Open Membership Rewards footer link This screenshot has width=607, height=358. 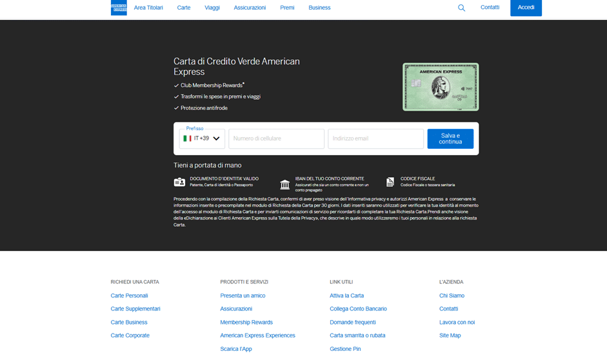pos(246,323)
